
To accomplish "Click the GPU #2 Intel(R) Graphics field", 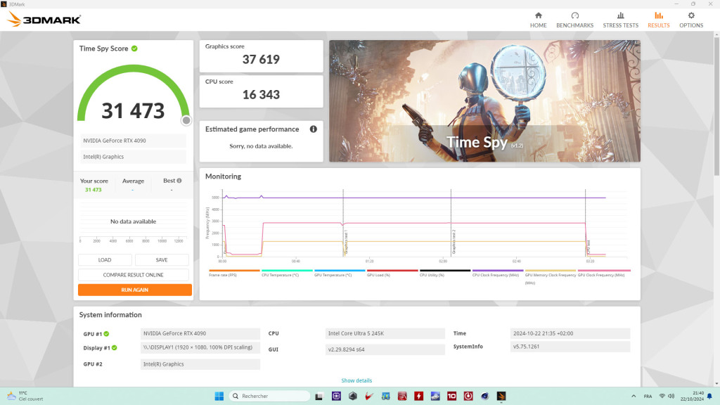I will click(200, 364).
